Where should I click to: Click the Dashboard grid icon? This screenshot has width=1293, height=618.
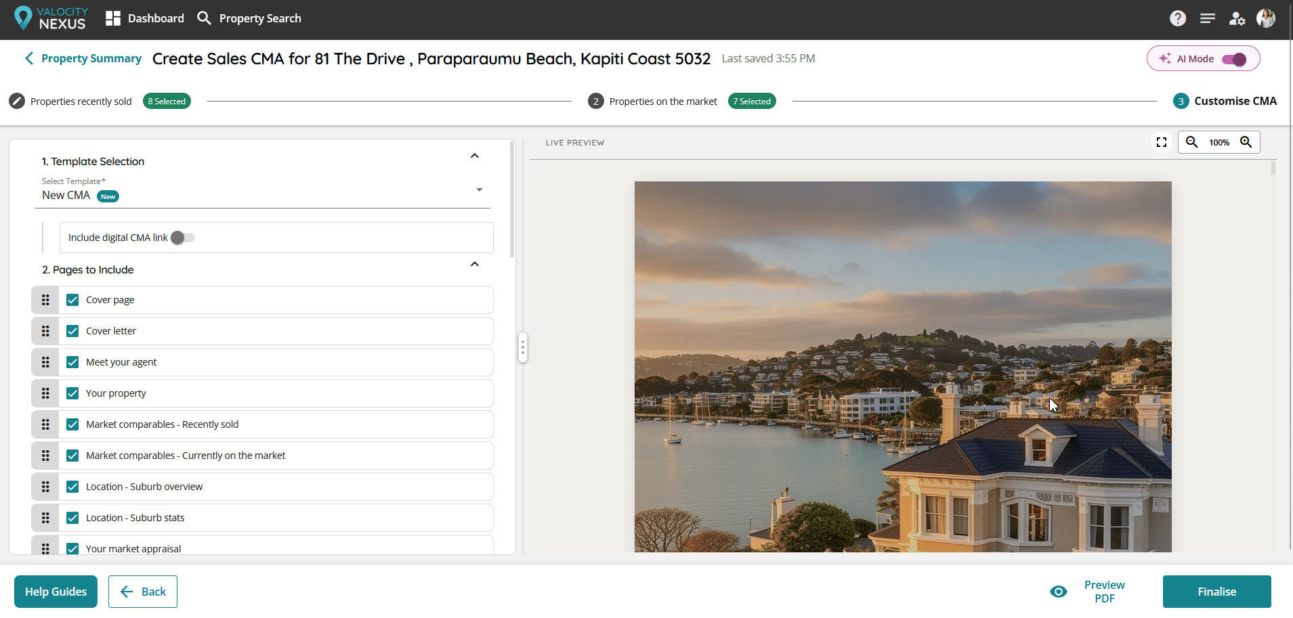click(113, 18)
